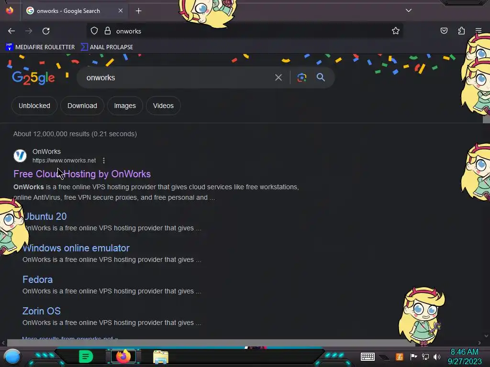Click the Google 25 anniversary logo
Image resolution: width=490 pixels, height=367 pixels.
(33, 78)
